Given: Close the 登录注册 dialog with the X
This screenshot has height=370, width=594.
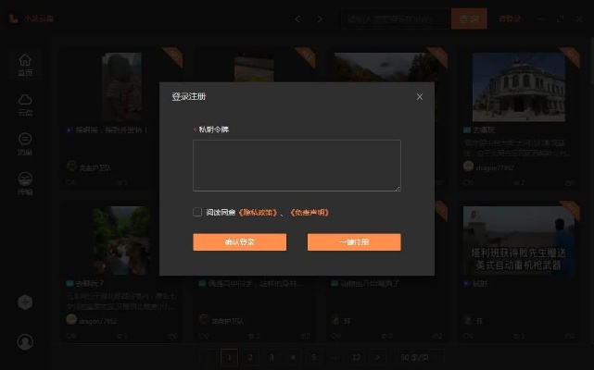Looking at the screenshot, I should [x=420, y=97].
